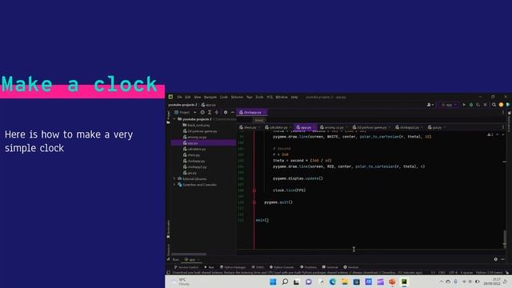Open the Edit menu
The image size is (512, 288).
188,97
